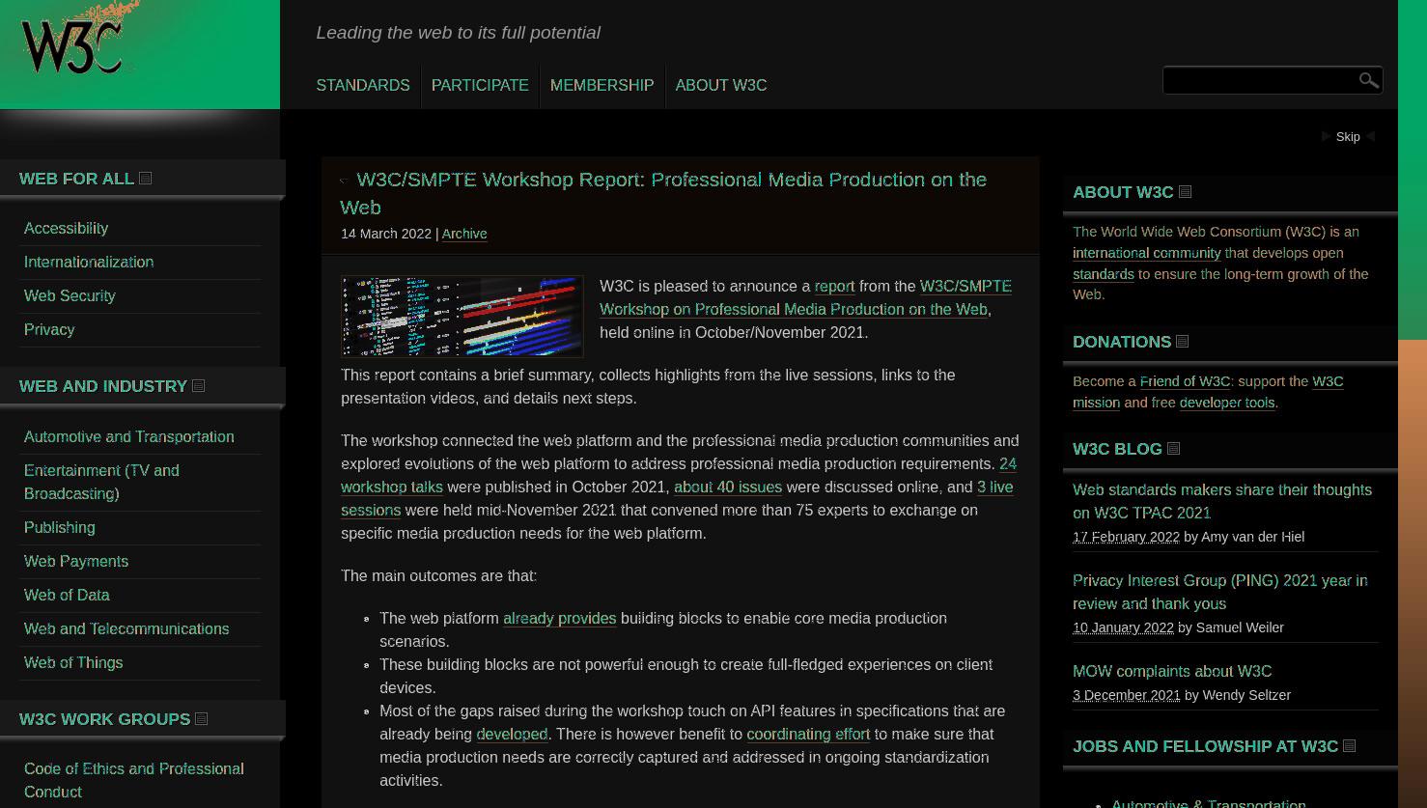Viewport: 1427px width, 808px height.
Task: Open the 'international community' link
Action: (x=1147, y=253)
